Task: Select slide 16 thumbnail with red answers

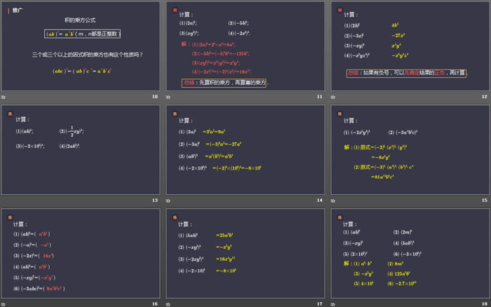Action: [81, 253]
